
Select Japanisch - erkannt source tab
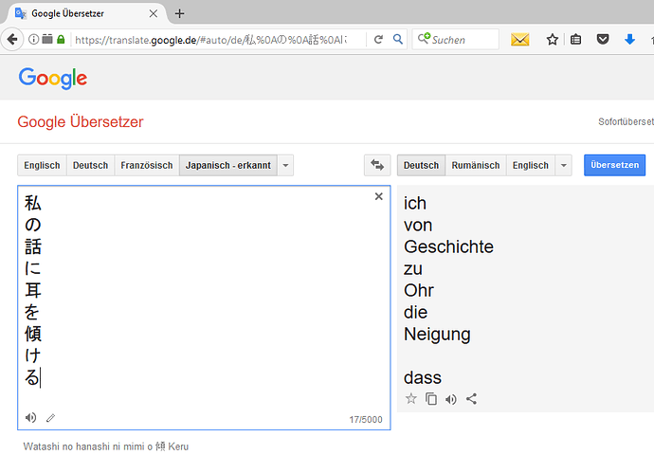228,165
